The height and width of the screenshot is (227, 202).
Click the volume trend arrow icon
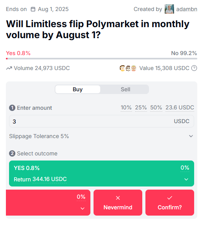9,68
